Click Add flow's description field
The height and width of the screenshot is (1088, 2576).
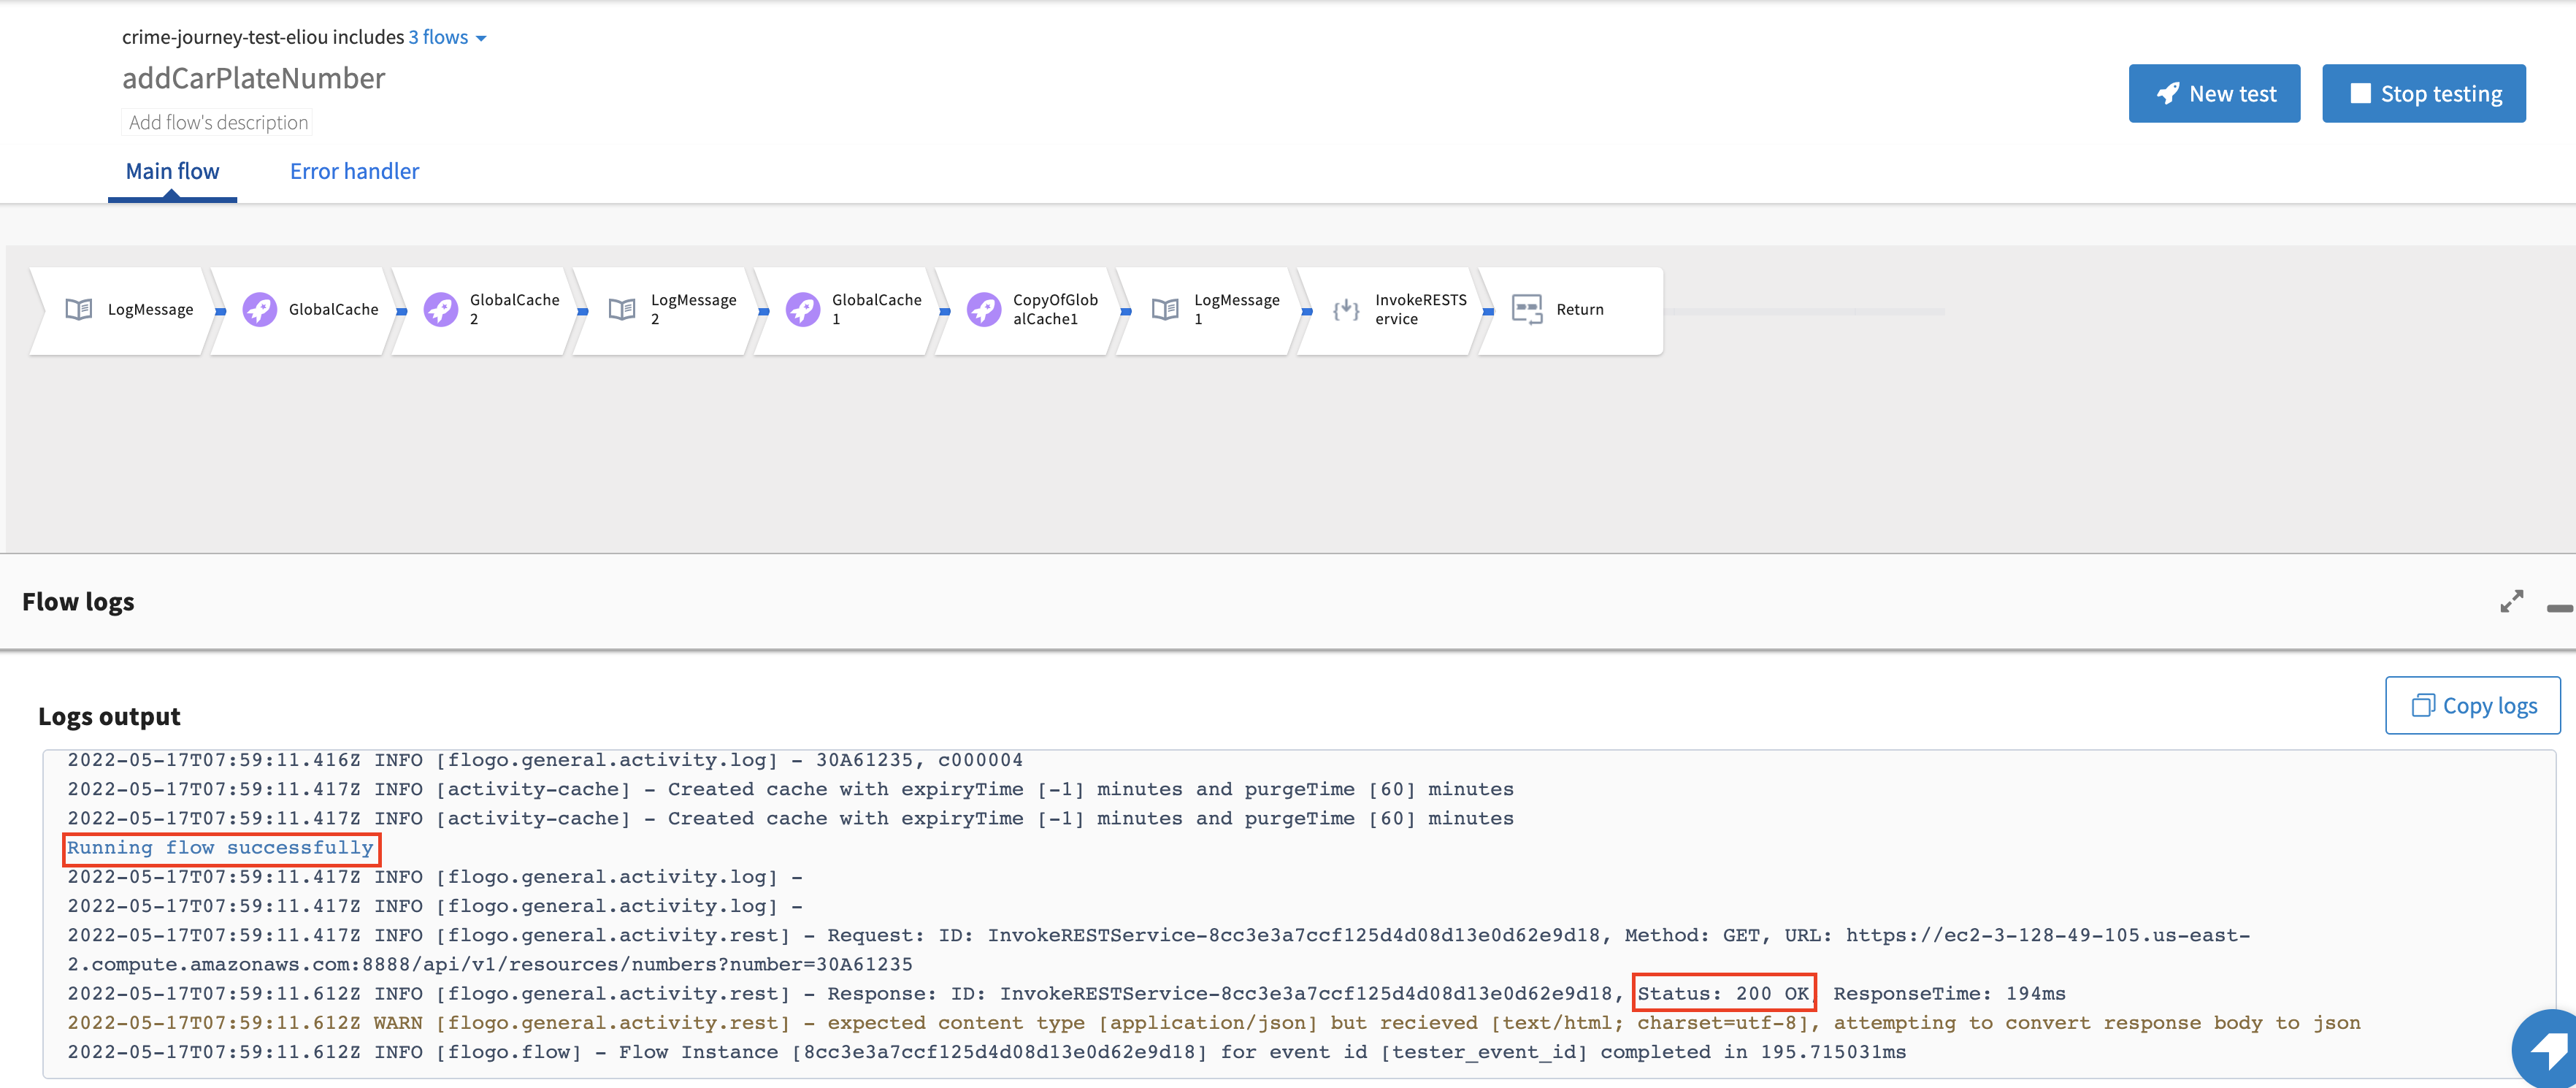tap(218, 122)
